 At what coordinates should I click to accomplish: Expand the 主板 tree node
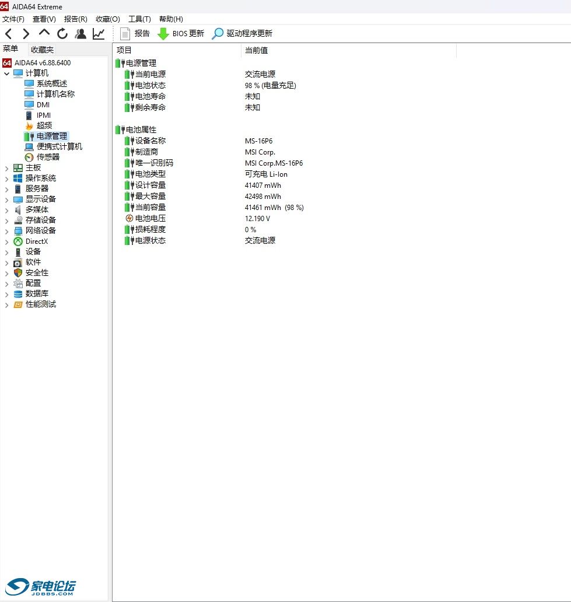coord(6,168)
